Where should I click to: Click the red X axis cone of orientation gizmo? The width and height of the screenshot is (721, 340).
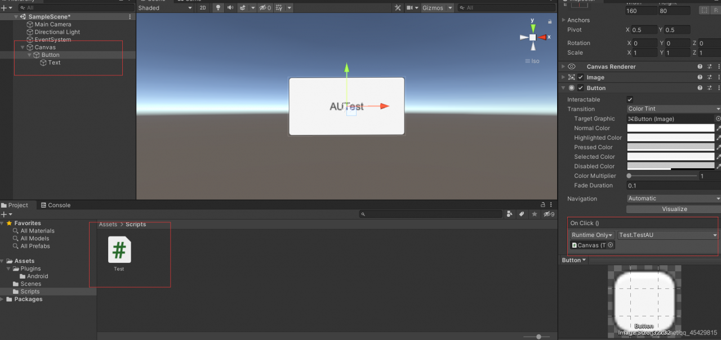(x=543, y=37)
